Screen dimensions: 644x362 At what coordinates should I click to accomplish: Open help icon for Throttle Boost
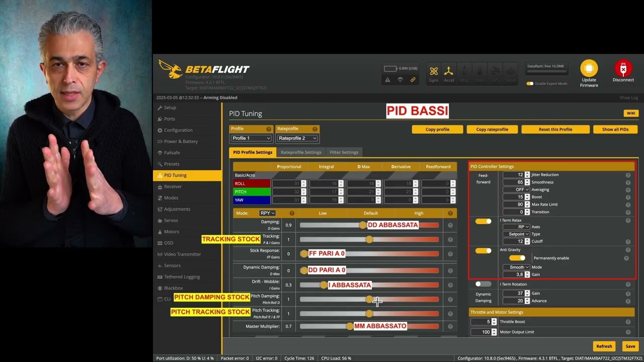click(x=628, y=322)
